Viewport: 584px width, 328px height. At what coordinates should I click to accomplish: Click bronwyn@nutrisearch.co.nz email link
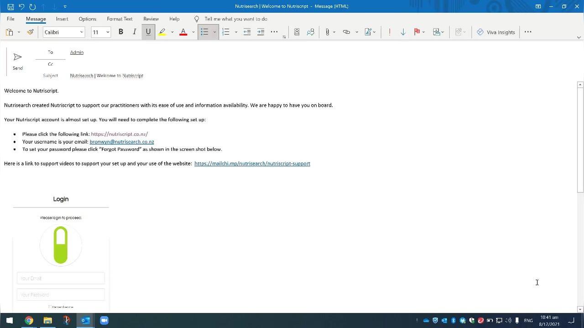tap(122, 142)
